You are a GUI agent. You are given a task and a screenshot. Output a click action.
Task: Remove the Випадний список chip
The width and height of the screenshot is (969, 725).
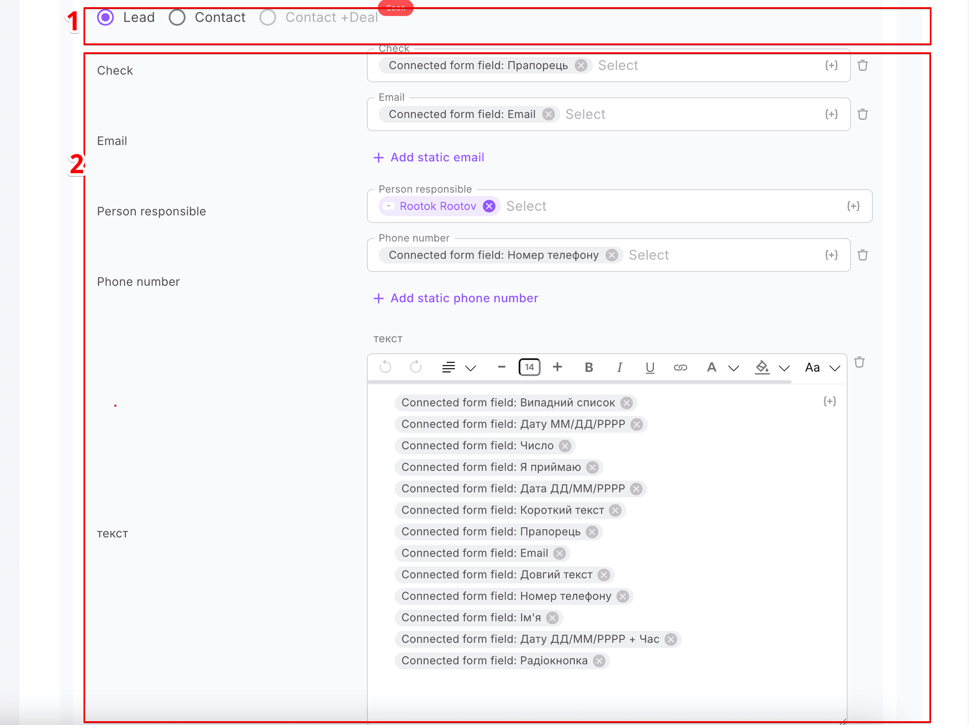(627, 403)
